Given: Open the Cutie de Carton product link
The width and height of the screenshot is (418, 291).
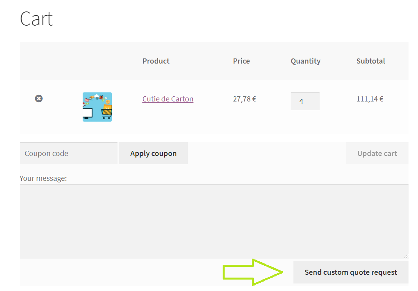Looking at the screenshot, I should [168, 99].
